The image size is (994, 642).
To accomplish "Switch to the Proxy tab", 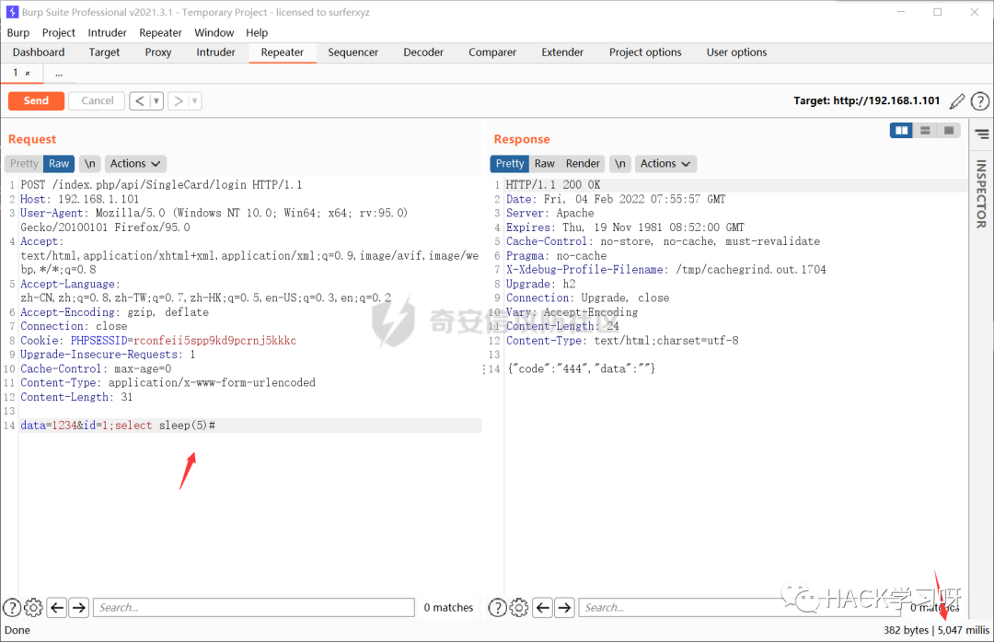I will coord(158,52).
